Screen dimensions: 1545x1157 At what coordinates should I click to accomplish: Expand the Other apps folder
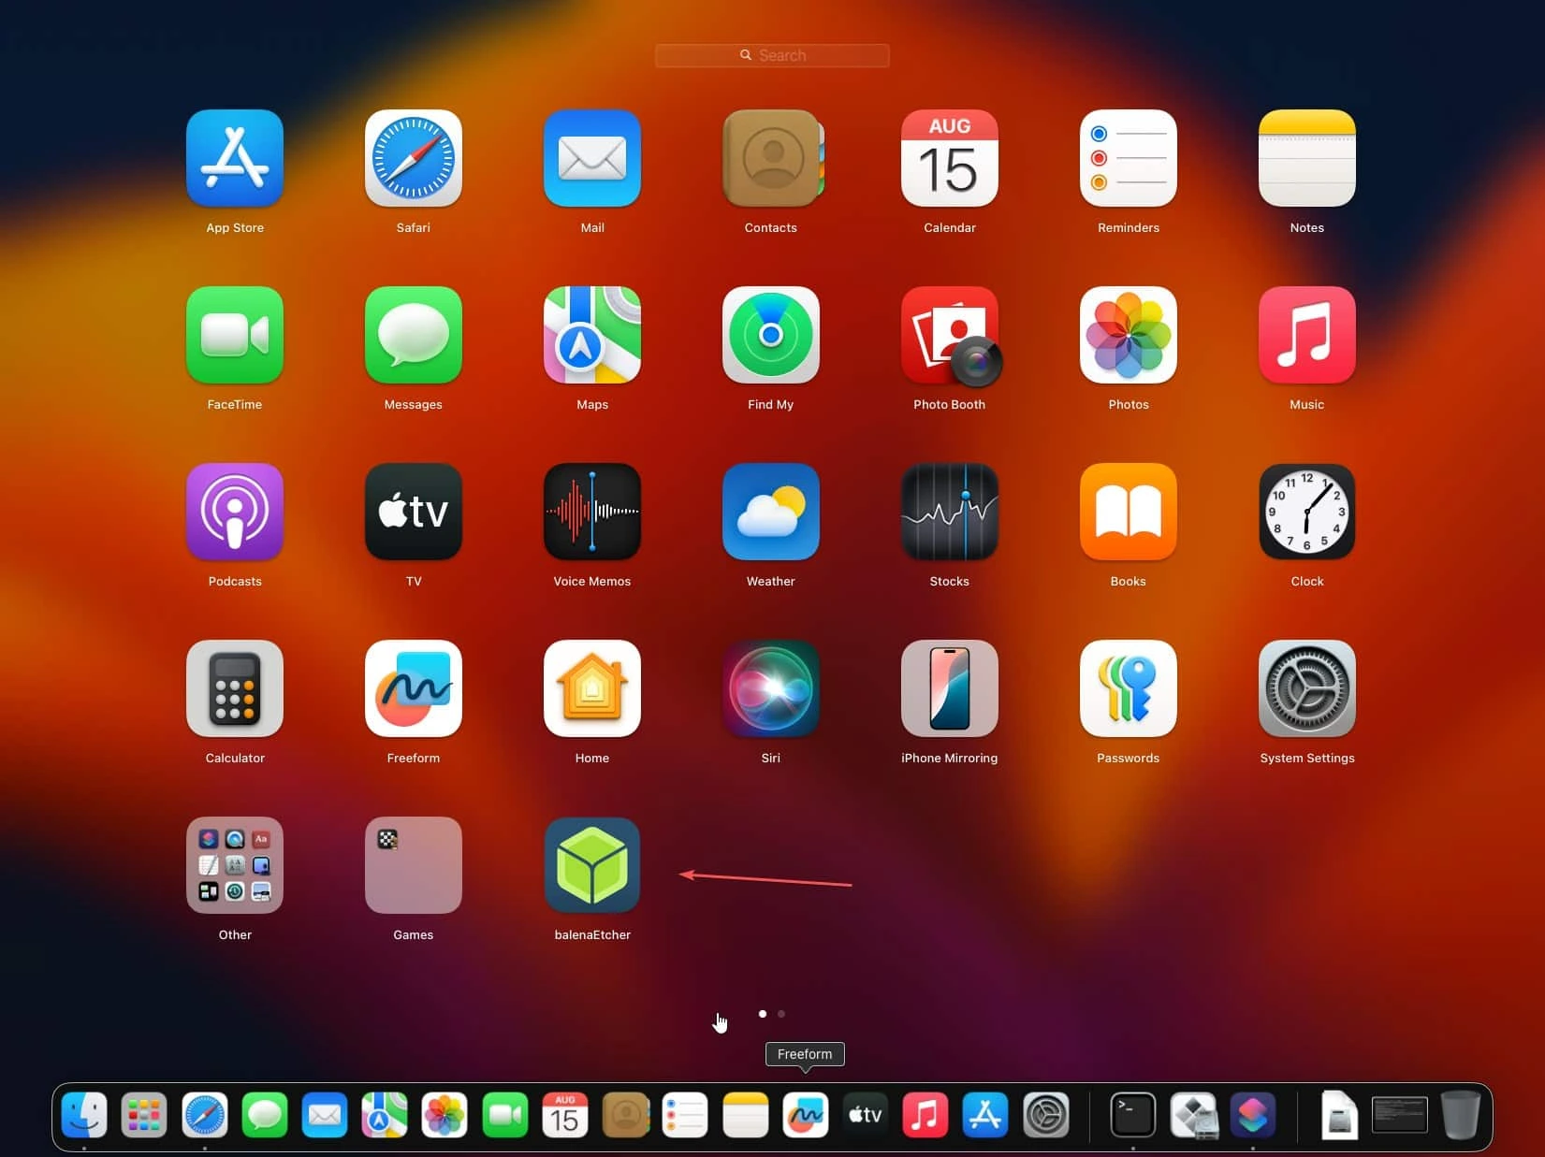pyautogui.click(x=235, y=865)
